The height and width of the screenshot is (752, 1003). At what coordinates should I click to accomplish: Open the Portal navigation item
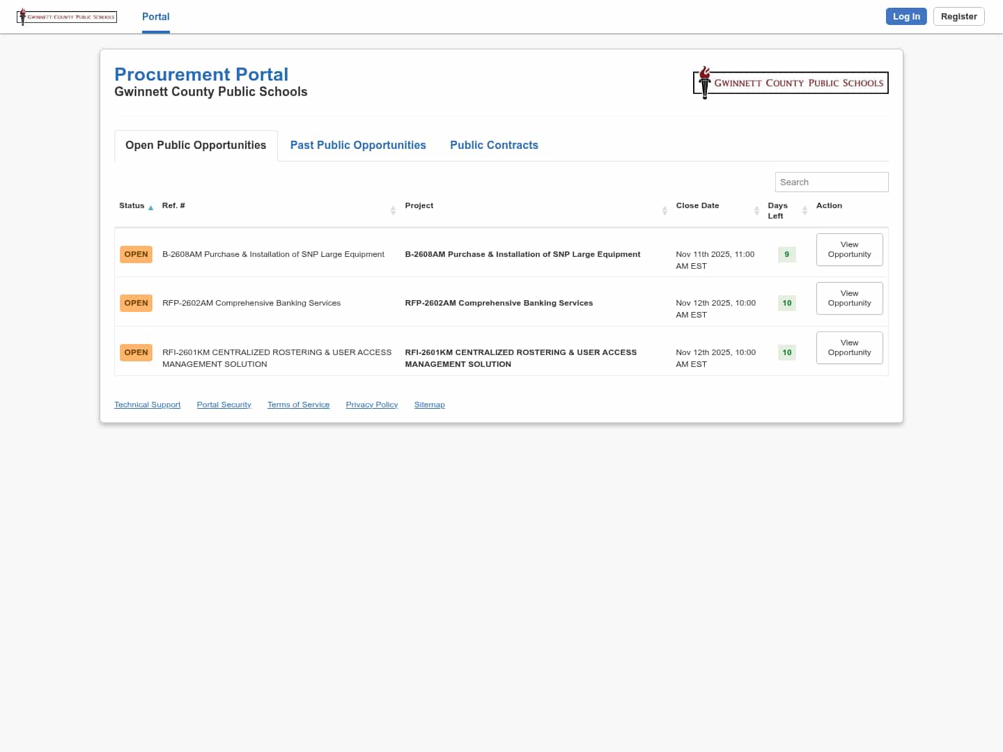point(155,17)
